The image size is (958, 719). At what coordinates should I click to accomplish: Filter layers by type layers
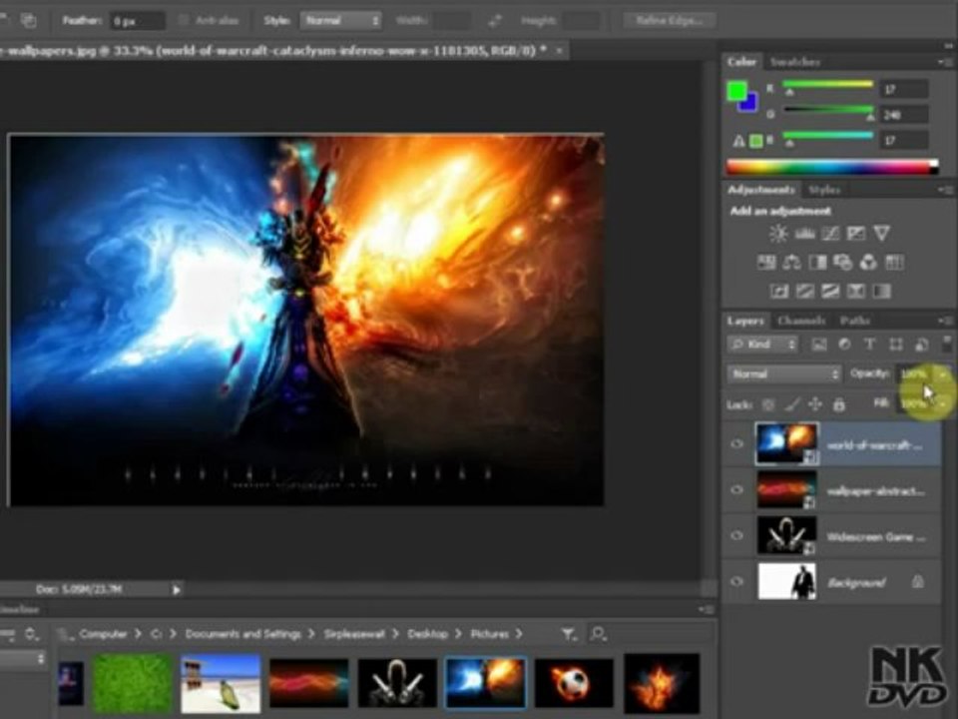click(869, 345)
